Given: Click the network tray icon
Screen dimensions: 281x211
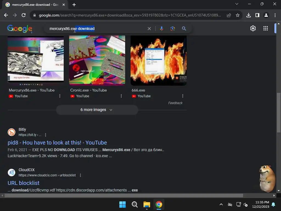Looking at the screenshot, I should tap(238, 204).
